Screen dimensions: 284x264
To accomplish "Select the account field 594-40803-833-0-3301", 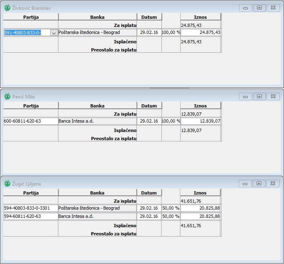I will pyautogui.click(x=31, y=208).
